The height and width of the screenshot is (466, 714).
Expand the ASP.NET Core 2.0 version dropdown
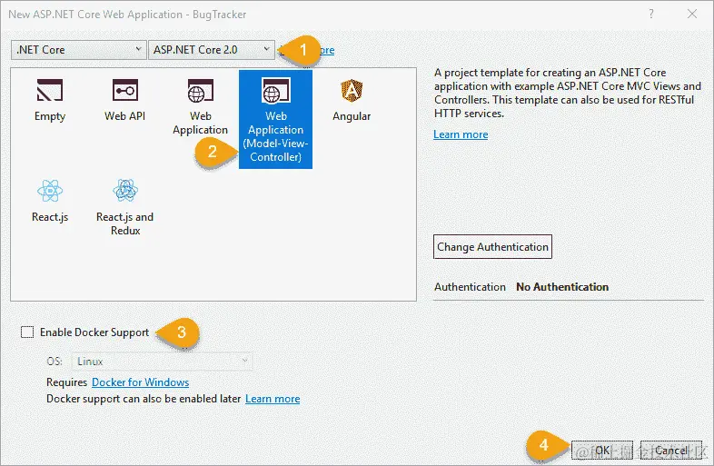(212, 50)
